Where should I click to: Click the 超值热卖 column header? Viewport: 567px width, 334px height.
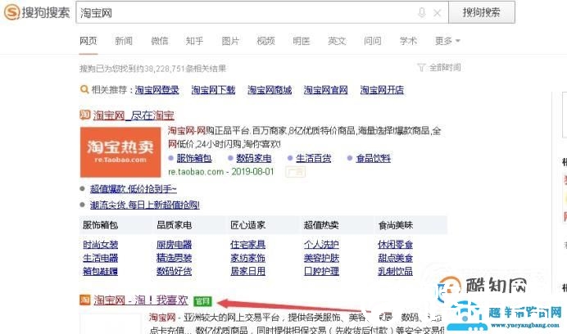coord(321,225)
